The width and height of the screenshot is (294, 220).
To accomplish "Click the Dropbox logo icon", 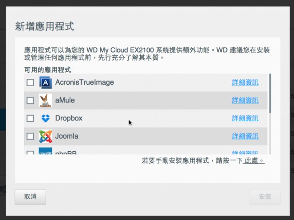I will pyautogui.click(x=45, y=118).
